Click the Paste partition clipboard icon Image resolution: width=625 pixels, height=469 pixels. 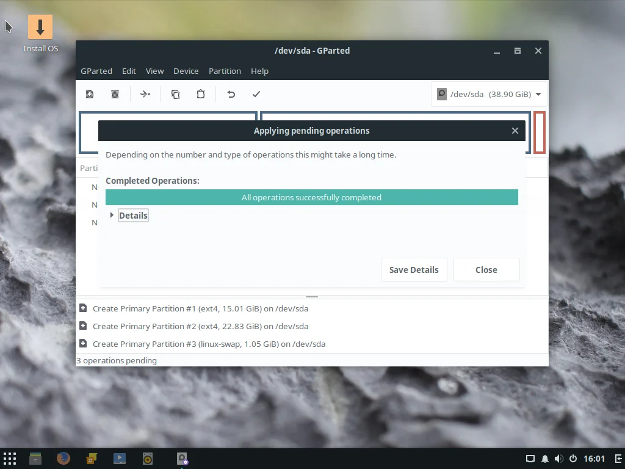pos(201,94)
